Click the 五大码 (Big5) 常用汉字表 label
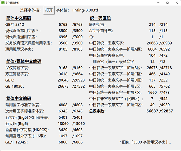 point(27,117)
